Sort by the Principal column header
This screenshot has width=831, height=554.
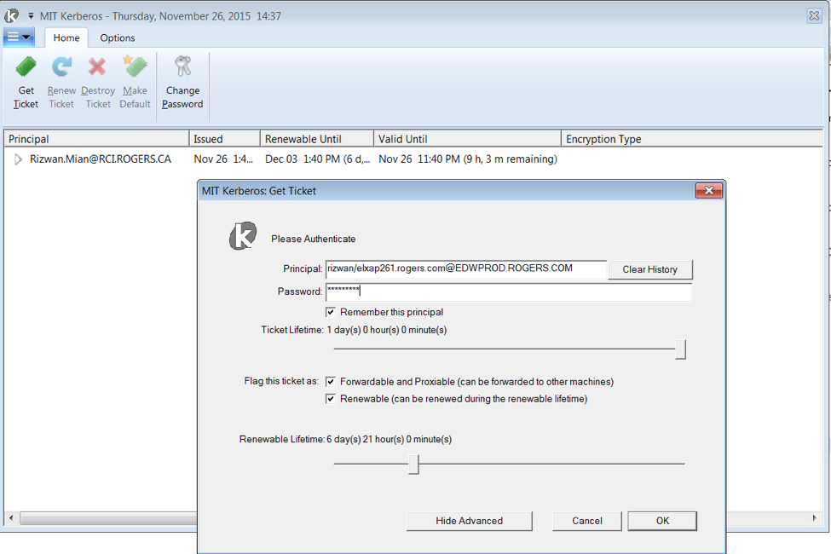pos(96,139)
